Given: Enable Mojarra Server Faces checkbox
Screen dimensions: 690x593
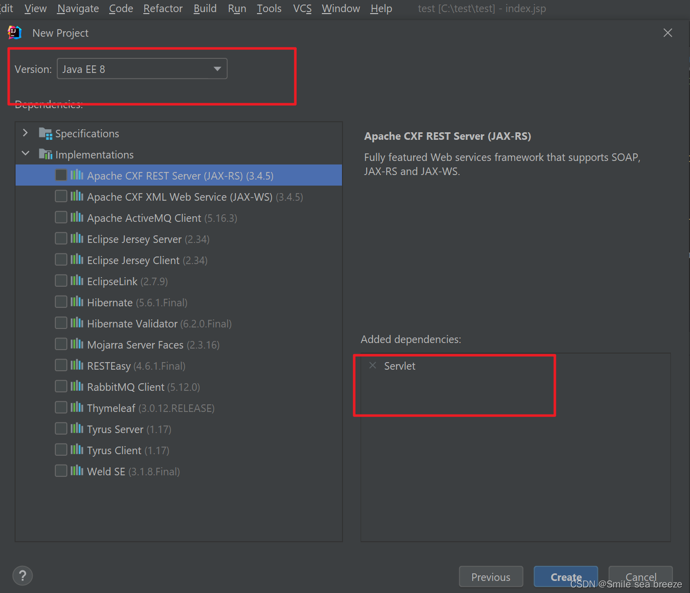Looking at the screenshot, I should [61, 344].
